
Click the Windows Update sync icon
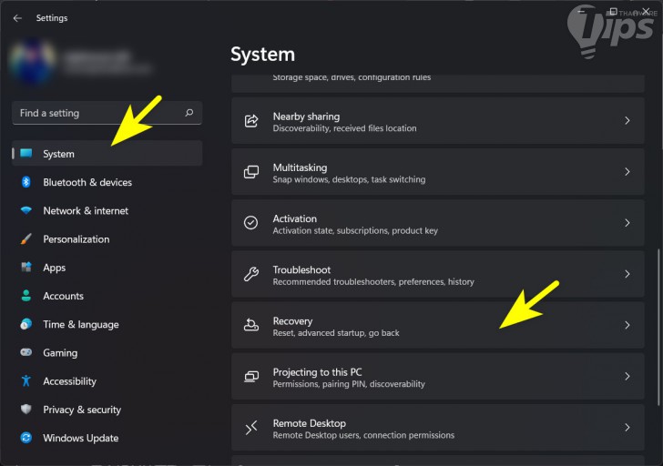click(x=26, y=438)
